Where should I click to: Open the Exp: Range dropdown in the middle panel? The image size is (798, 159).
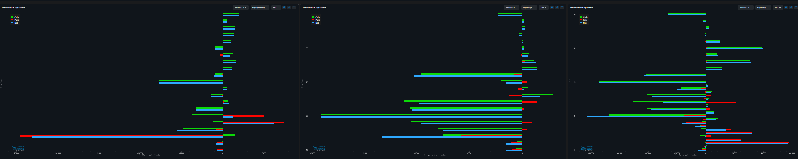coord(529,8)
